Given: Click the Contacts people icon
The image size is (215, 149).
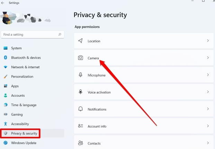Looking at the screenshot, I should (80, 143).
